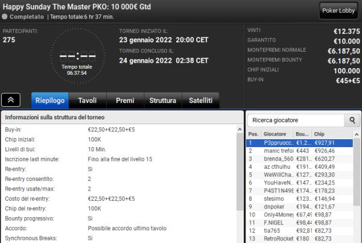Select player row RetroRocket

click(x=299, y=239)
